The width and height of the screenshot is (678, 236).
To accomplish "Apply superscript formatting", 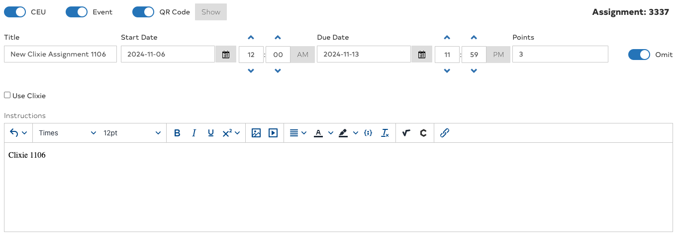I will [x=227, y=133].
